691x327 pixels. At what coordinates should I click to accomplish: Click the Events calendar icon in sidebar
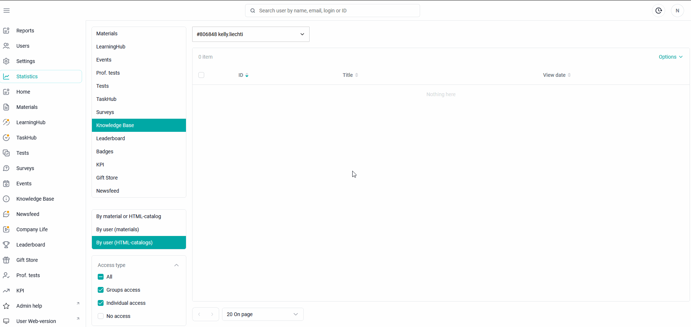click(x=6, y=184)
